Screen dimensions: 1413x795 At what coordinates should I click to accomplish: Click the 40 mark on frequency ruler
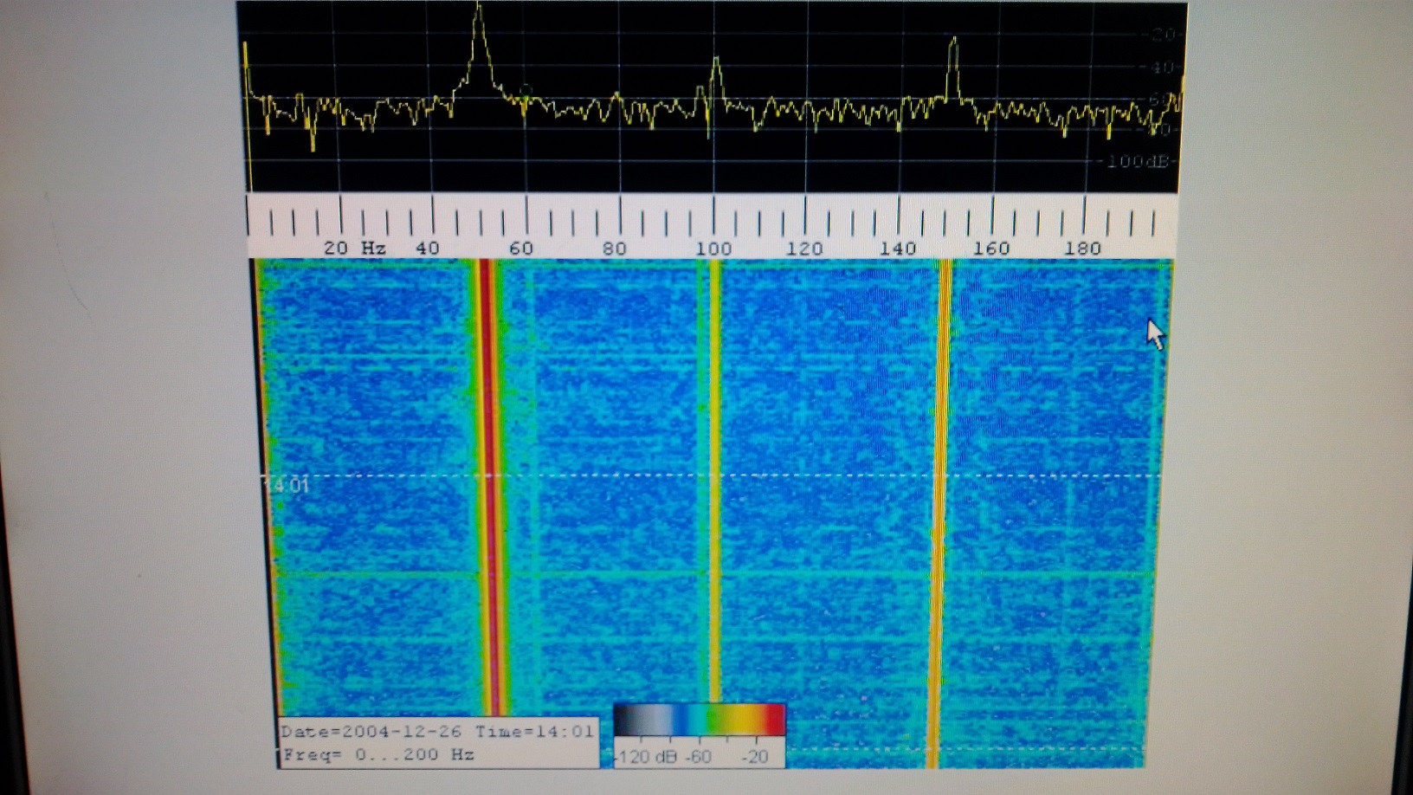tap(428, 248)
